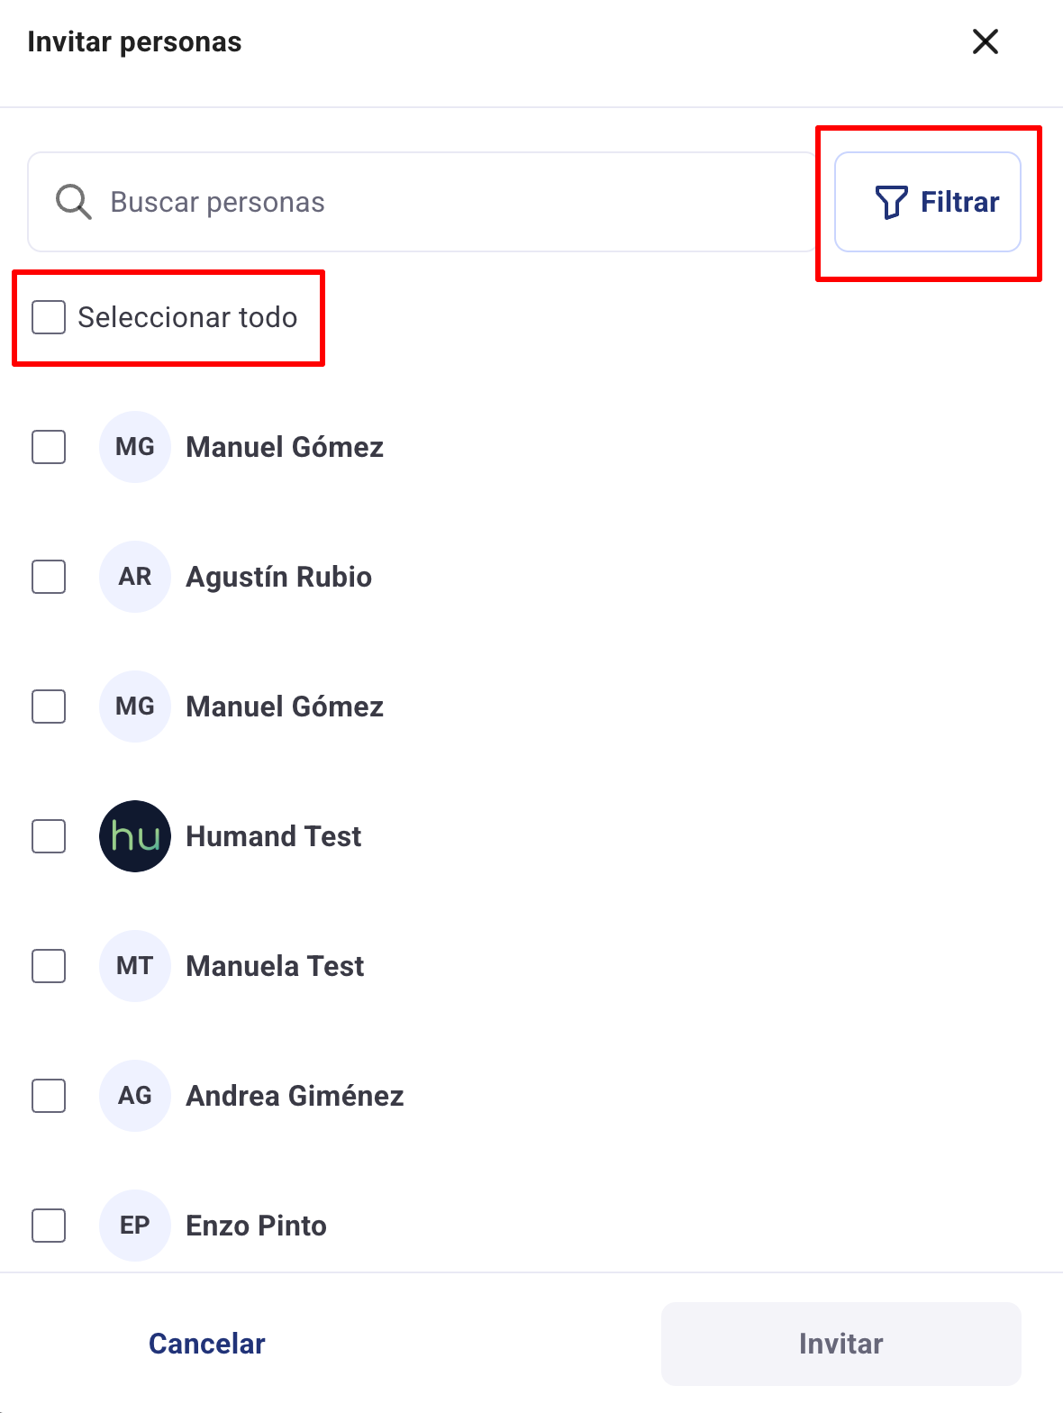Click the Agustín Rubio name label
This screenshot has width=1063, height=1413.
tap(278, 577)
